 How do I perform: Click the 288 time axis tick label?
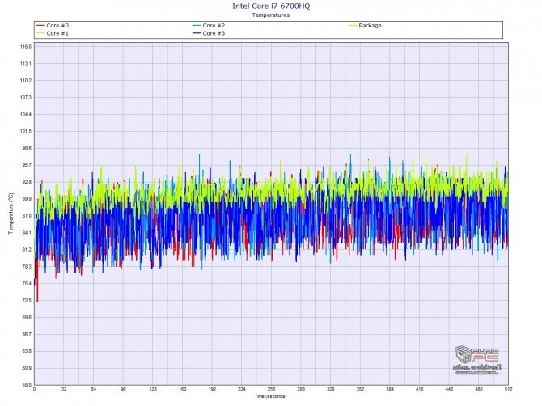(301, 389)
